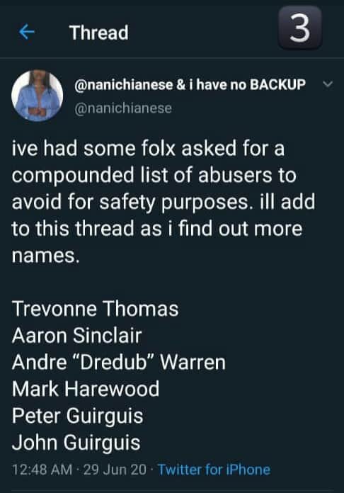Open the gray @nanichianese handle
The image size is (344, 493).
(123, 108)
